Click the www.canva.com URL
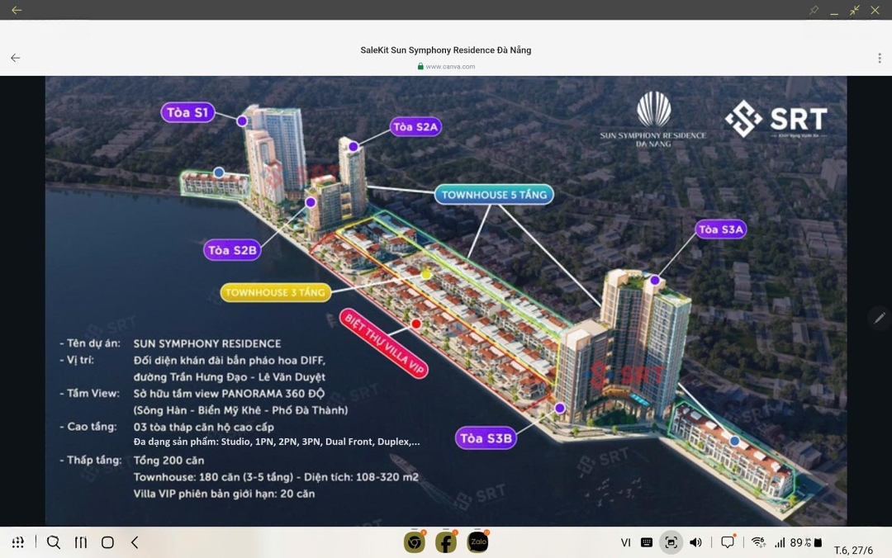This screenshot has width=892, height=558. click(450, 67)
